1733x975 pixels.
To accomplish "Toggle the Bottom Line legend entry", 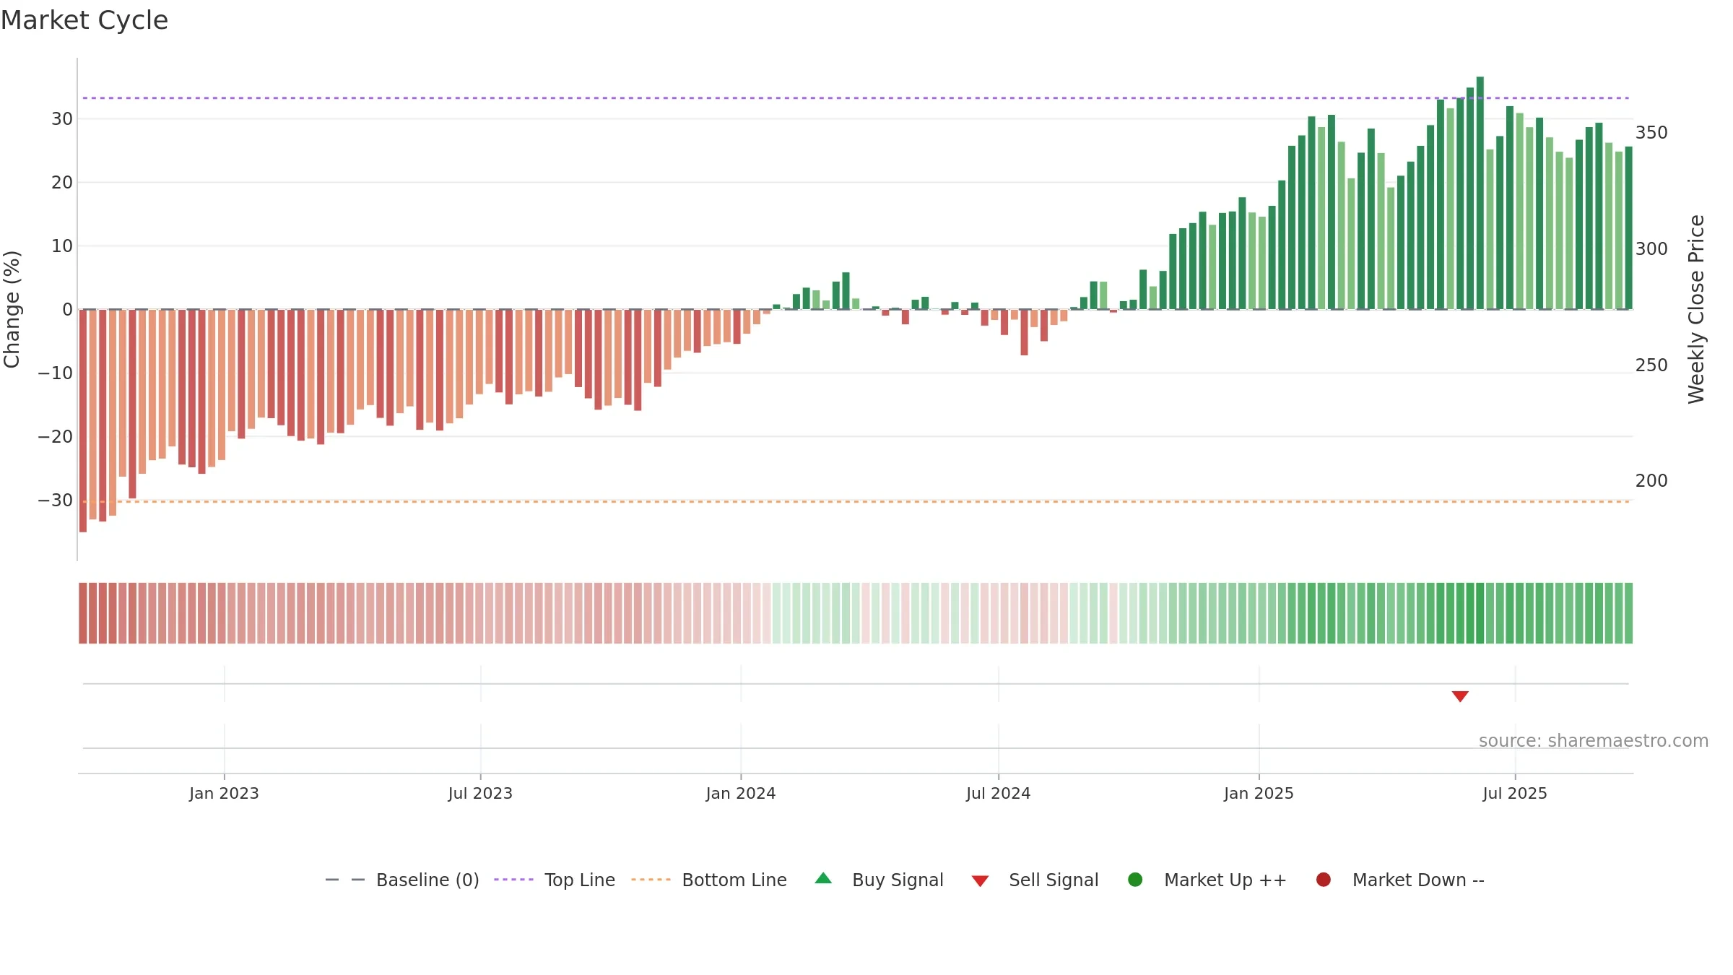I will pos(709,880).
